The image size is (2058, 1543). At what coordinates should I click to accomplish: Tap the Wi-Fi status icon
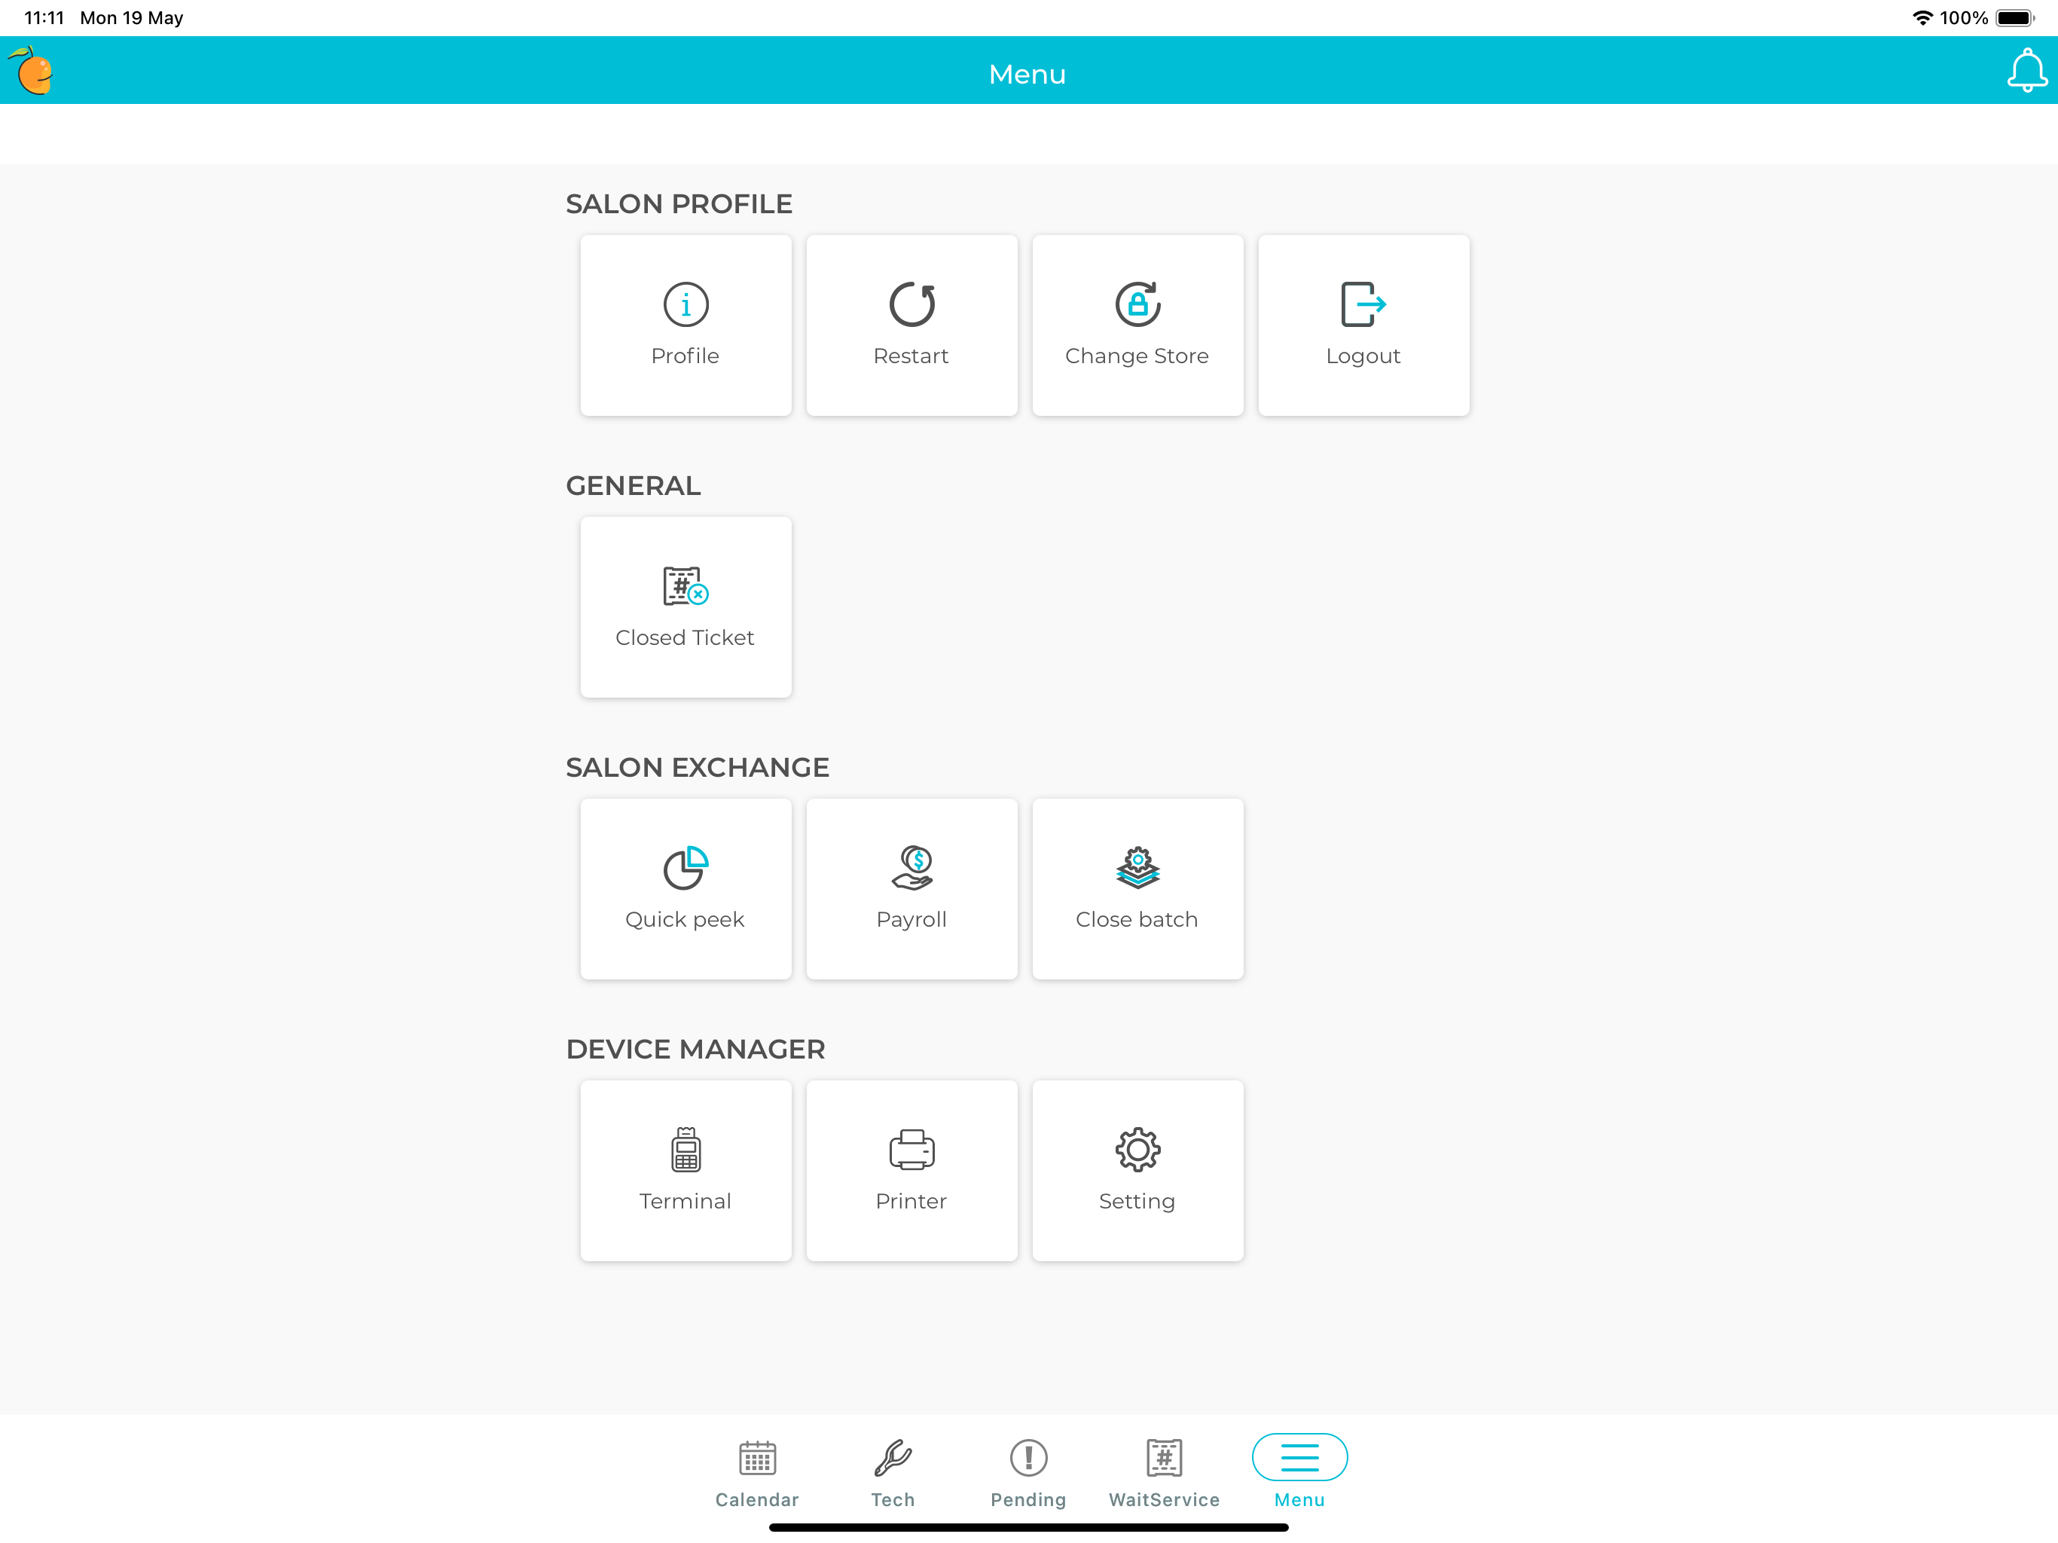1922,17
